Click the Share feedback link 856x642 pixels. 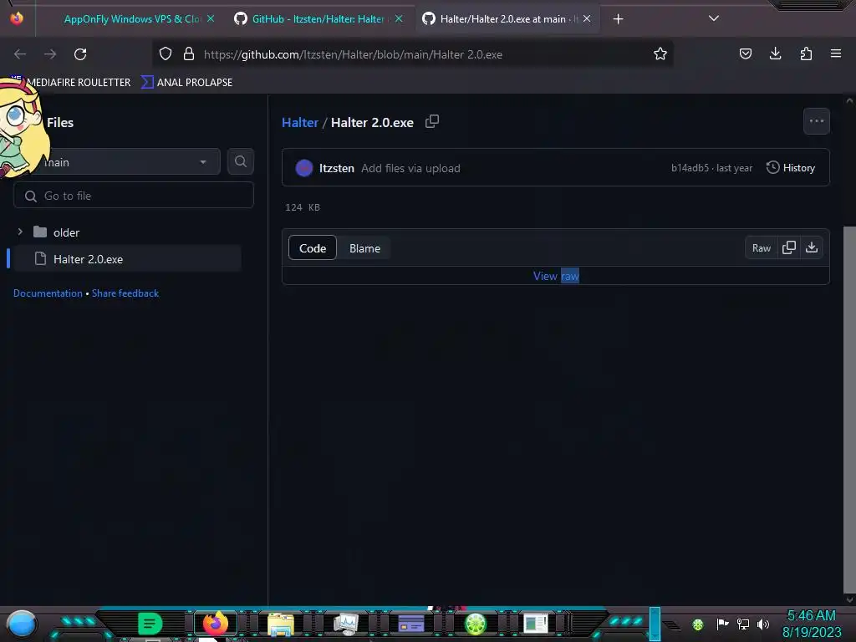click(x=125, y=293)
